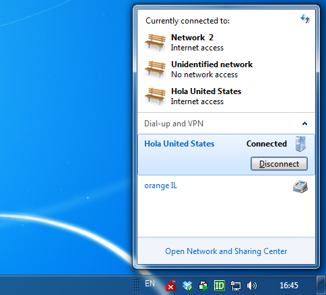The image size is (326, 295).
Task: Click the Hola United States bench icon
Action: pos(155,96)
